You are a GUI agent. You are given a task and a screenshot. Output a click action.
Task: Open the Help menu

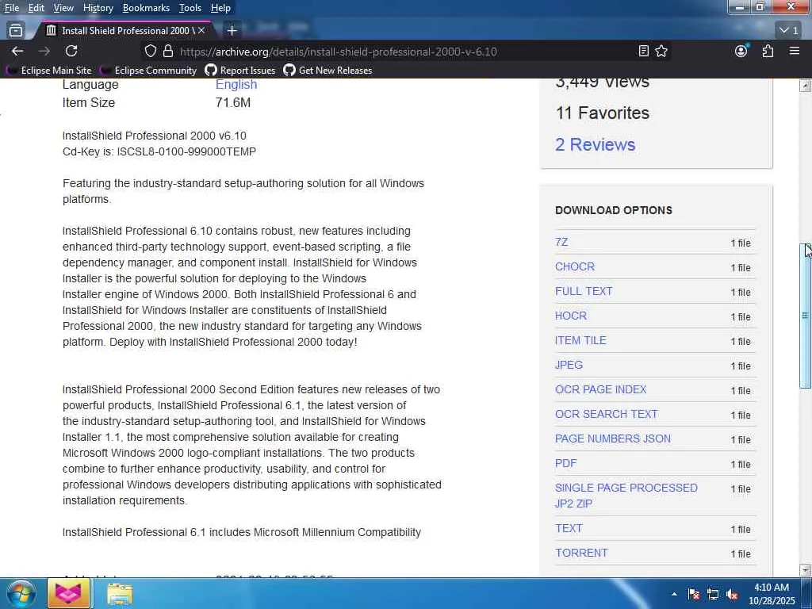(220, 8)
